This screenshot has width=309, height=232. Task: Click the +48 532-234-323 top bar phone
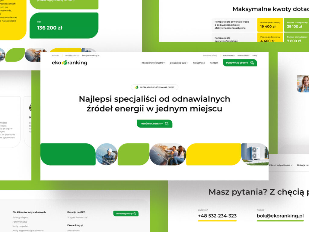tap(72, 56)
